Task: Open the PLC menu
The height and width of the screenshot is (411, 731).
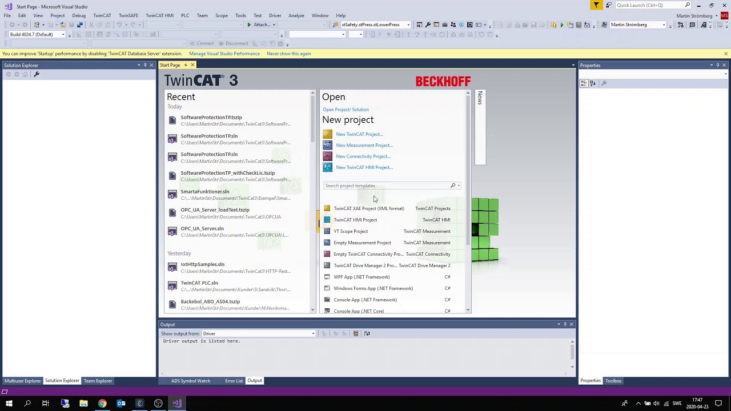Action: coord(185,15)
